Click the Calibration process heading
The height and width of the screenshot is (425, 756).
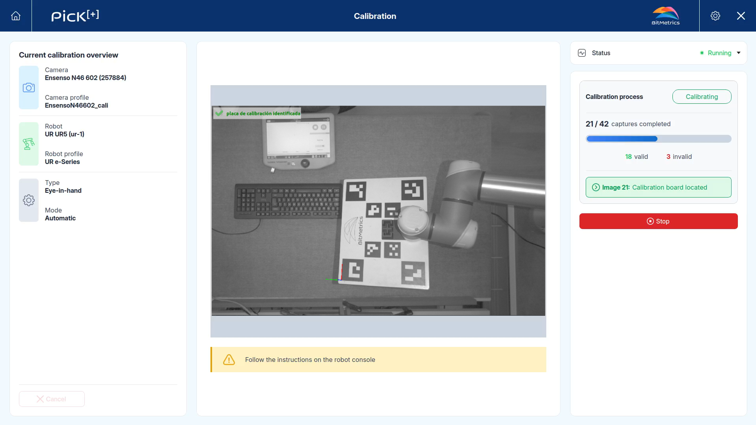click(614, 97)
